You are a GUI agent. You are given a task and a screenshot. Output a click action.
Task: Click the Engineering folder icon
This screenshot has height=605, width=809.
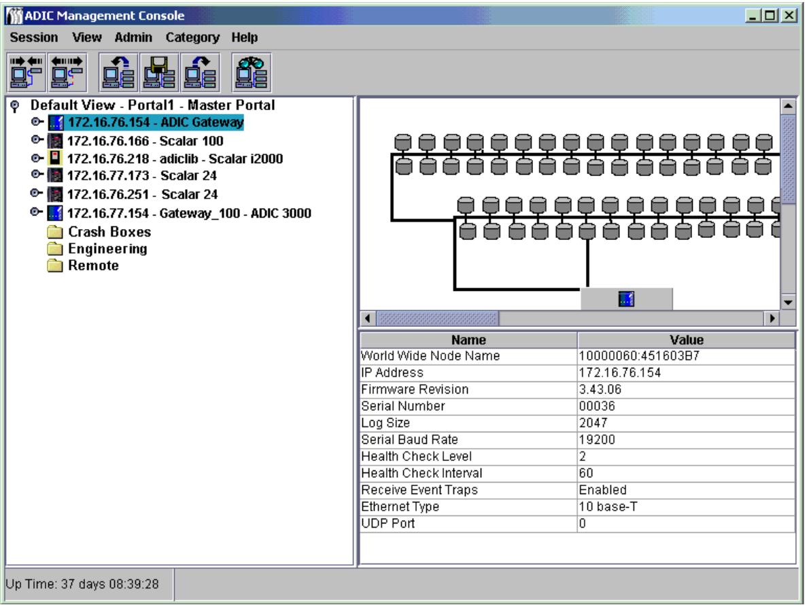(54, 249)
